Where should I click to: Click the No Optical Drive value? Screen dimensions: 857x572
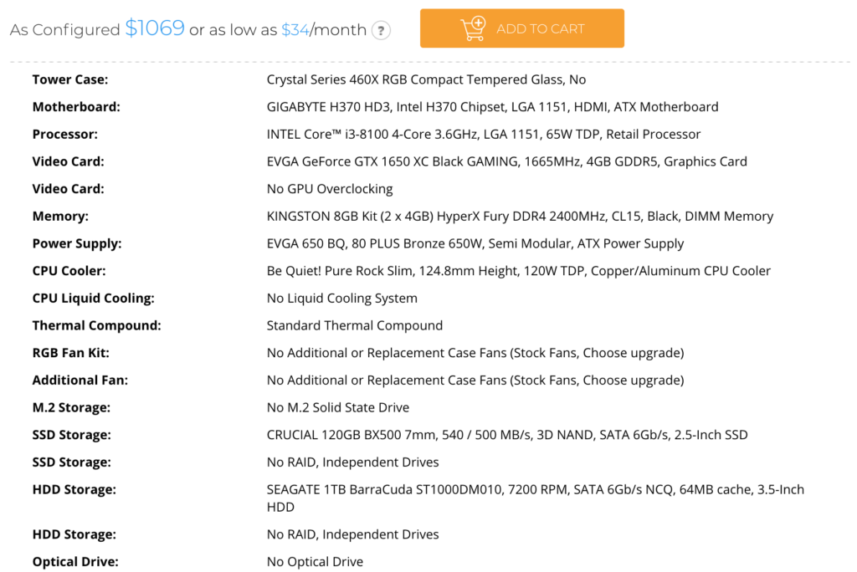click(x=315, y=562)
